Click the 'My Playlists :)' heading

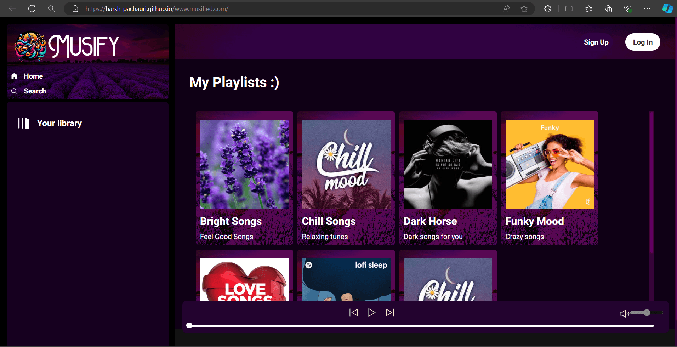coord(234,83)
